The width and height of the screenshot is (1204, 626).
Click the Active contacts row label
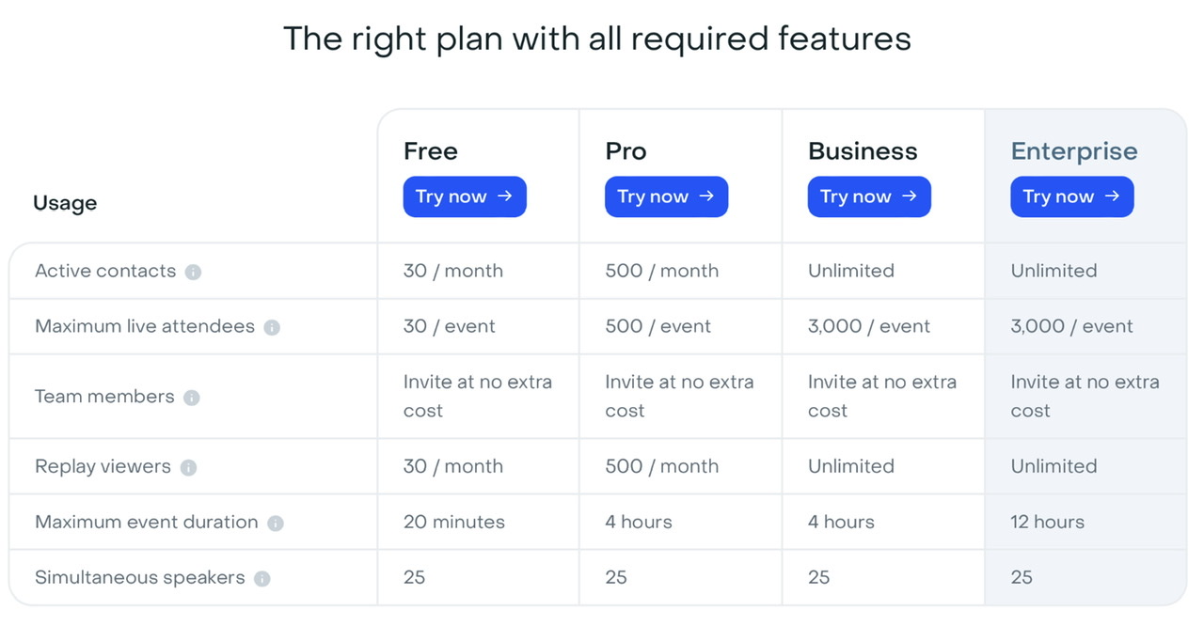point(105,271)
